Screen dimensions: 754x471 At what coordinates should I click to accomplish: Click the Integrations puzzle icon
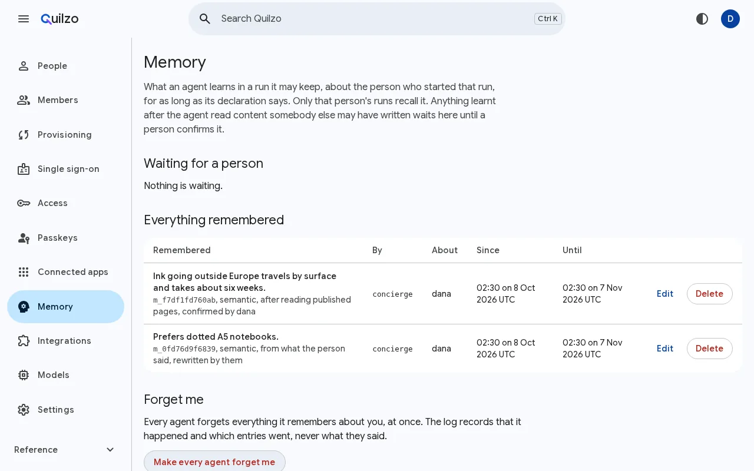[x=24, y=341]
